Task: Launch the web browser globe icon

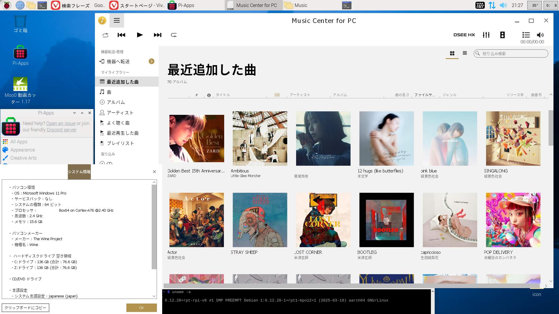Action: pyautogui.click(x=20, y=5)
